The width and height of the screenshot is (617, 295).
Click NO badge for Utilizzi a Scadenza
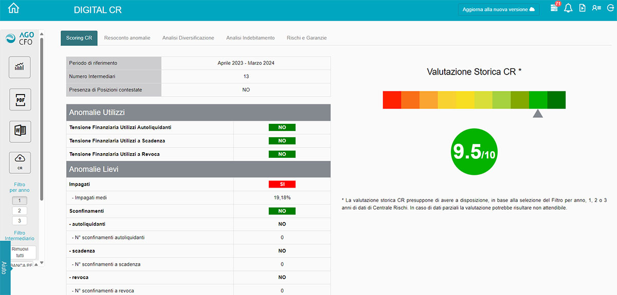point(282,141)
